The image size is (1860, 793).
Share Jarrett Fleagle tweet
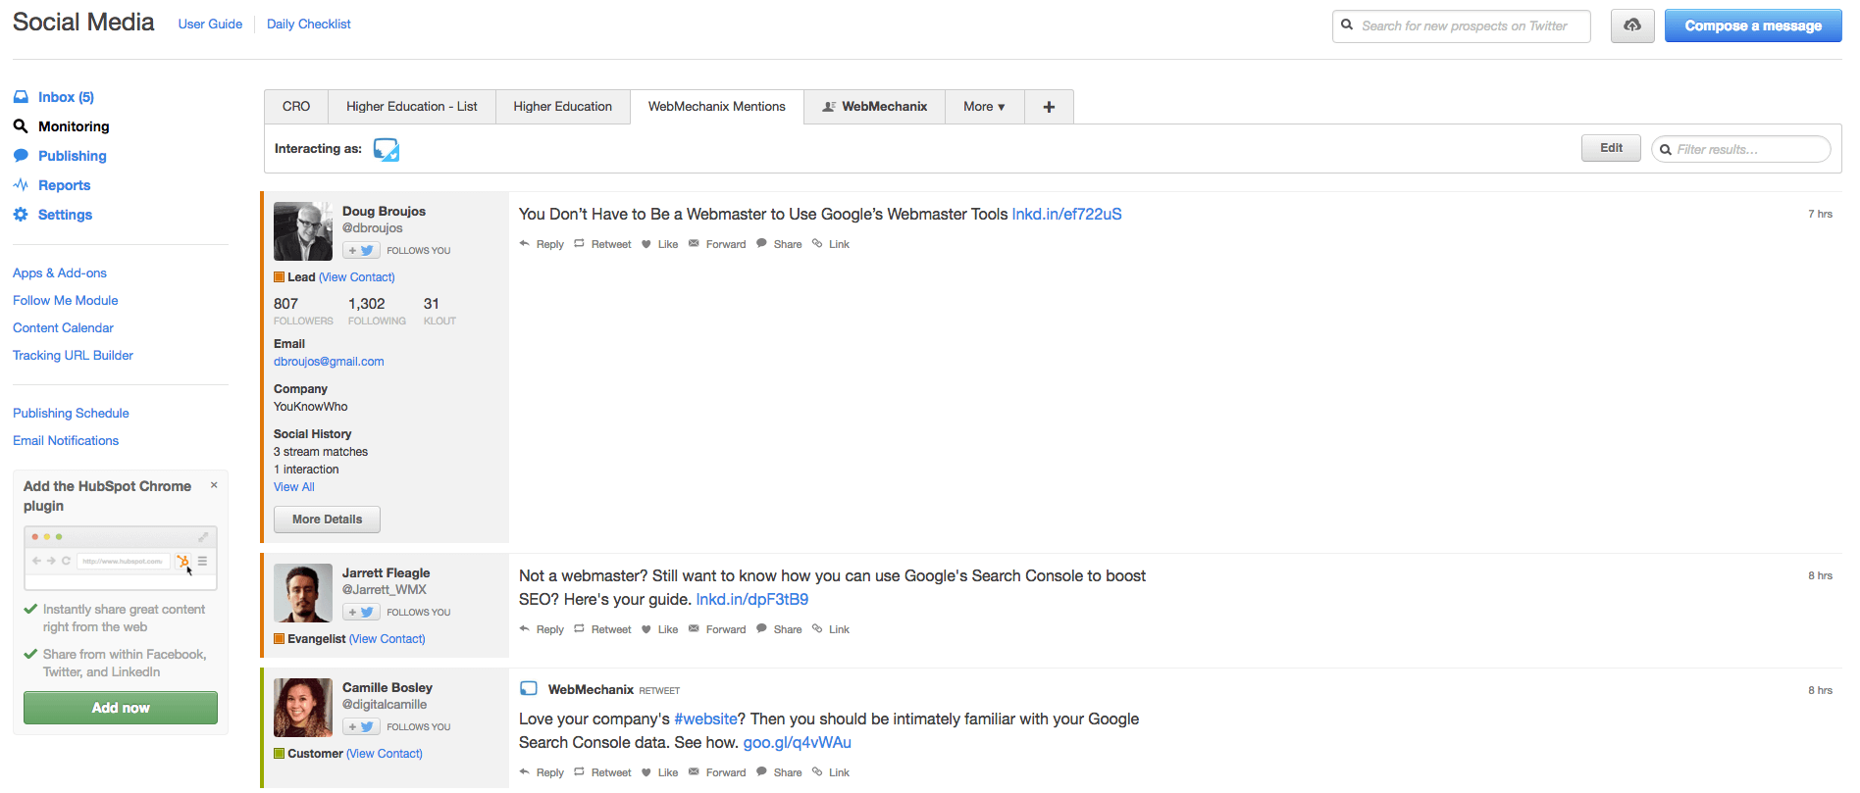tap(779, 629)
